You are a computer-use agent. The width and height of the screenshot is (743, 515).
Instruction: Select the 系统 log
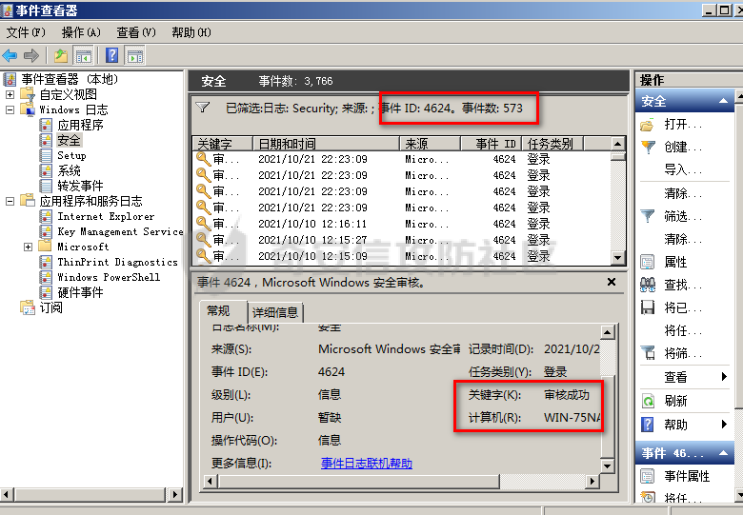coord(70,170)
